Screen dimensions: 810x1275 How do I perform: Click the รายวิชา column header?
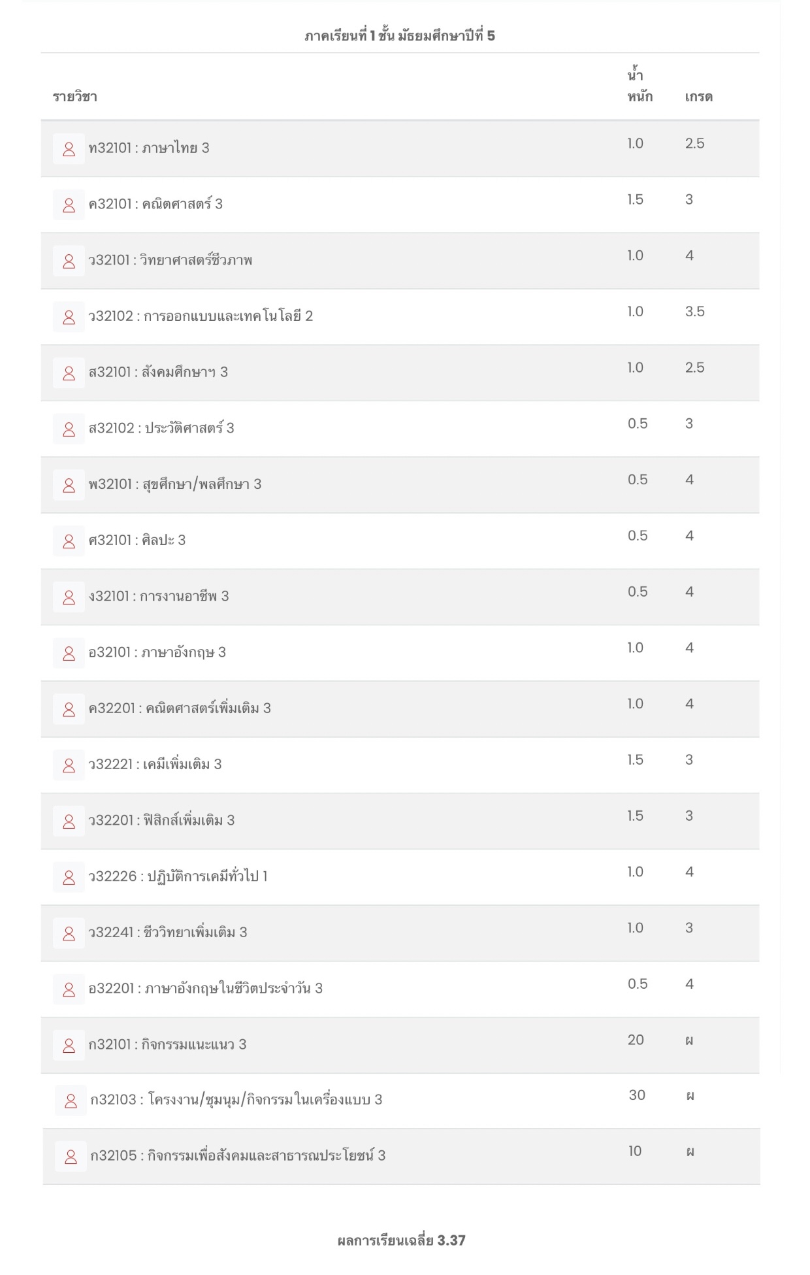pyautogui.click(x=75, y=97)
